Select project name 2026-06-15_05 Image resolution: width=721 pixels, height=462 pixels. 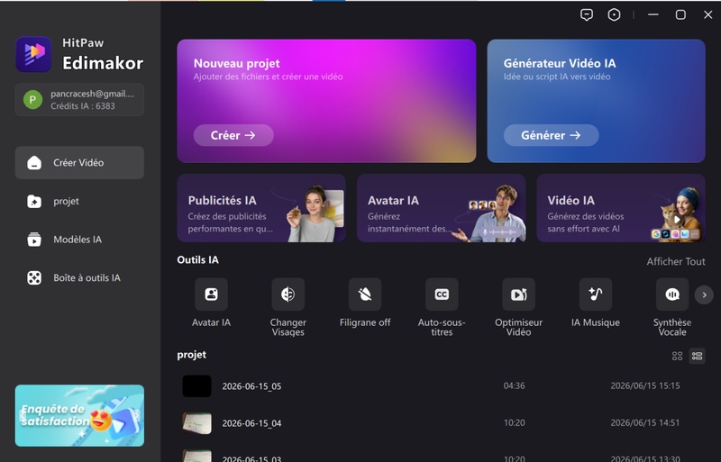(251, 386)
